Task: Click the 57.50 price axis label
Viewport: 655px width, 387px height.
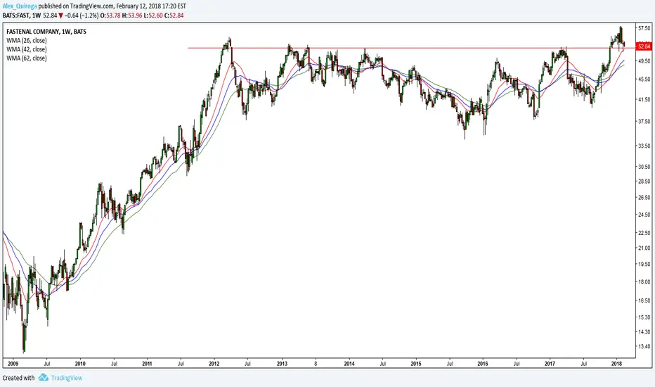Action: point(644,28)
